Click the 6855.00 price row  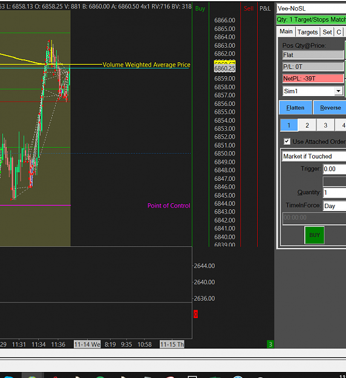[225, 112]
